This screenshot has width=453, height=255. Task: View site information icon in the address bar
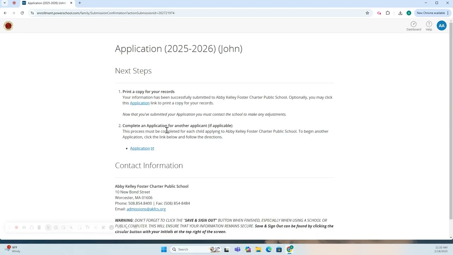(x=32, y=13)
